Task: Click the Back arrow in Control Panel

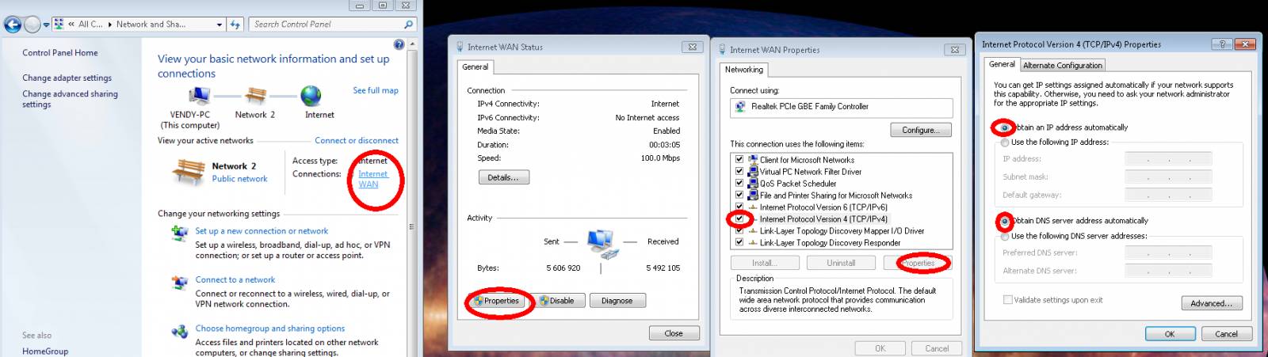Action: tap(13, 25)
